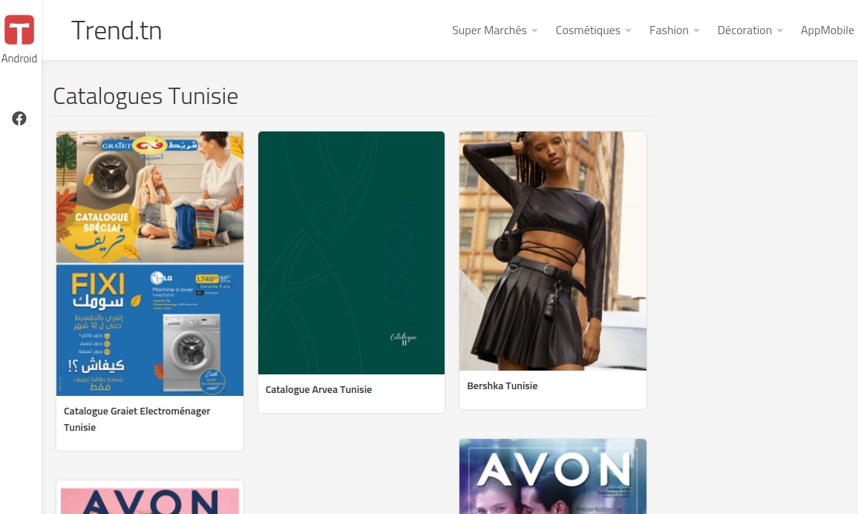The width and height of the screenshot is (858, 514).
Task: Expand the Cosmétiques dropdown arrow
Action: [x=628, y=30]
